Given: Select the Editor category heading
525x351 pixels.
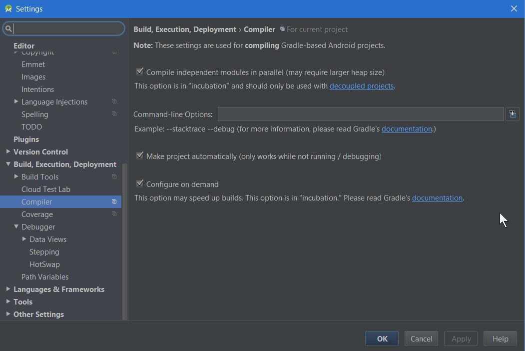Looking at the screenshot, I should (x=24, y=45).
